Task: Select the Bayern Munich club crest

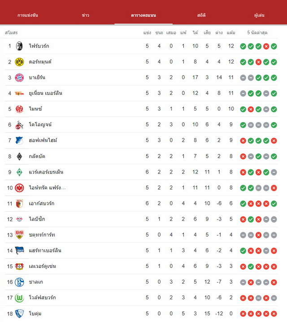Action: (19, 78)
